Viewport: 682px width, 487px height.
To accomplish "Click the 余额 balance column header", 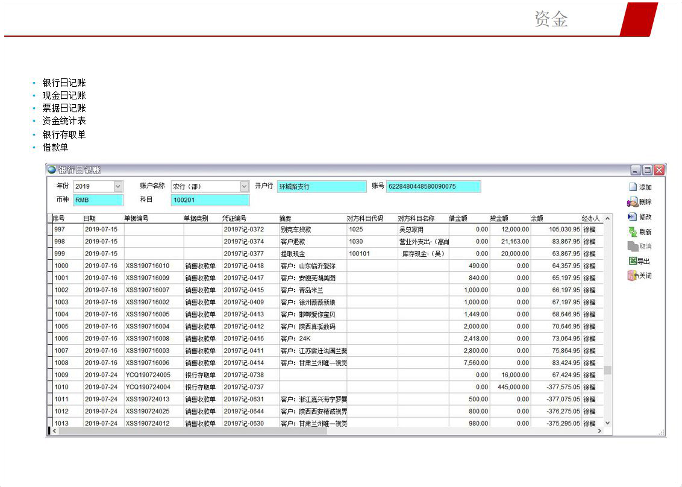I will (537, 219).
